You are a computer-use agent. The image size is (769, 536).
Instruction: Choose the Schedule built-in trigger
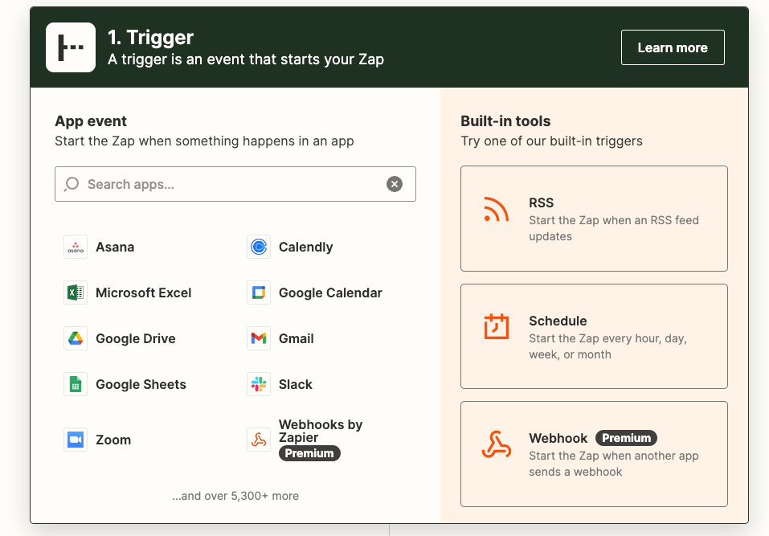[x=594, y=336]
